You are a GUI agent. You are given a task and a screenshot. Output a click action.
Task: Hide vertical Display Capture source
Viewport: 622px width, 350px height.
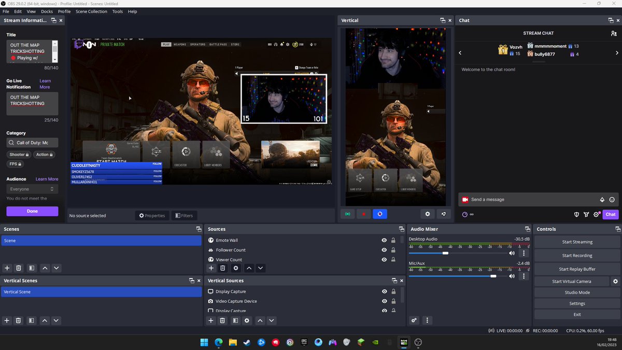click(x=384, y=291)
